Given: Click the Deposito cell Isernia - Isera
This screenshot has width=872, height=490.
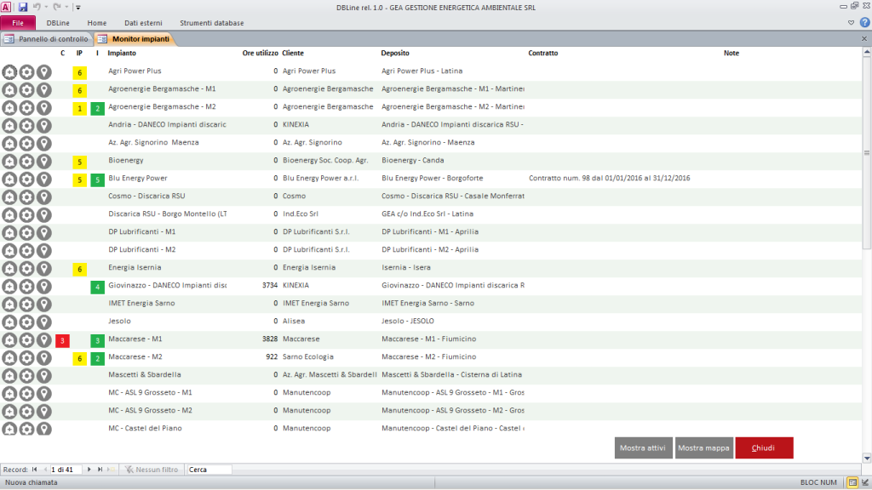Looking at the screenshot, I should coord(406,267).
